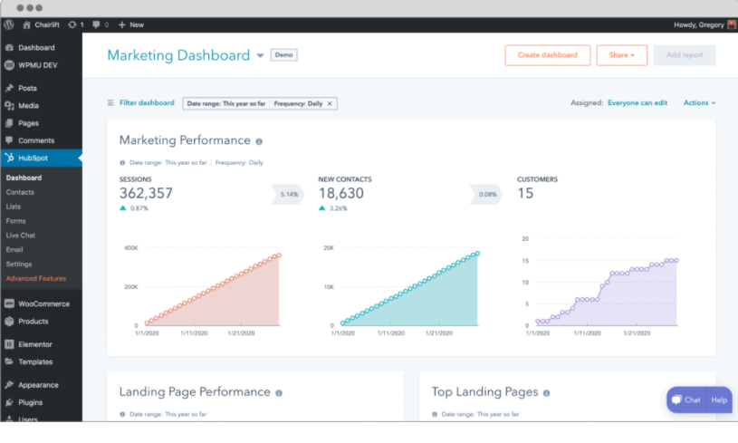The height and width of the screenshot is (443, 738).
Task: Click info icon beside Marketing Performance
Action: (259, 141)
